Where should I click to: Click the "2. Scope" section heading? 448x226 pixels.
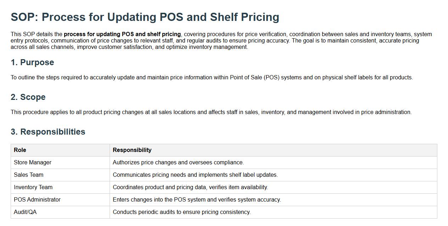coord(28,97)
